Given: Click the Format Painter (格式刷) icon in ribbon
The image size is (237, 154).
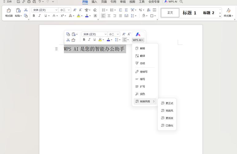Looking at the screenshot, I should tap(9, 10).
